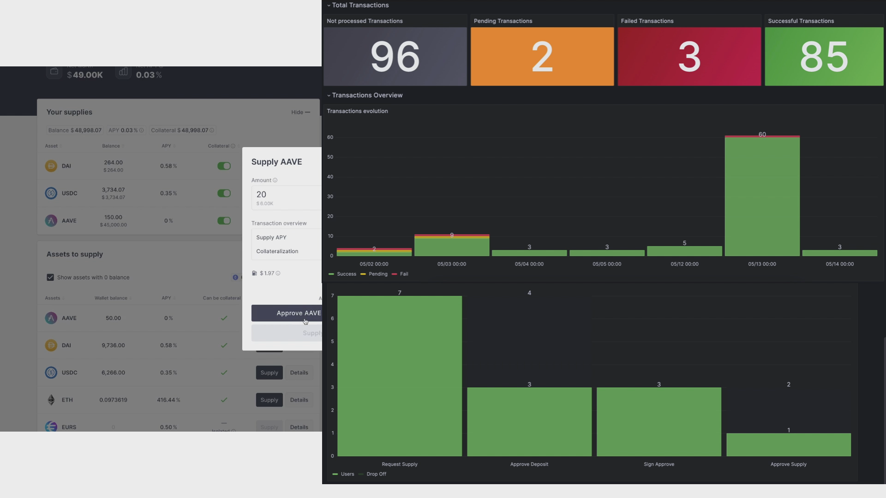Click the 0.0973619 ETH wallet balance
The width and height of the screenshot is (886, 498).
(x=113, y=400)
